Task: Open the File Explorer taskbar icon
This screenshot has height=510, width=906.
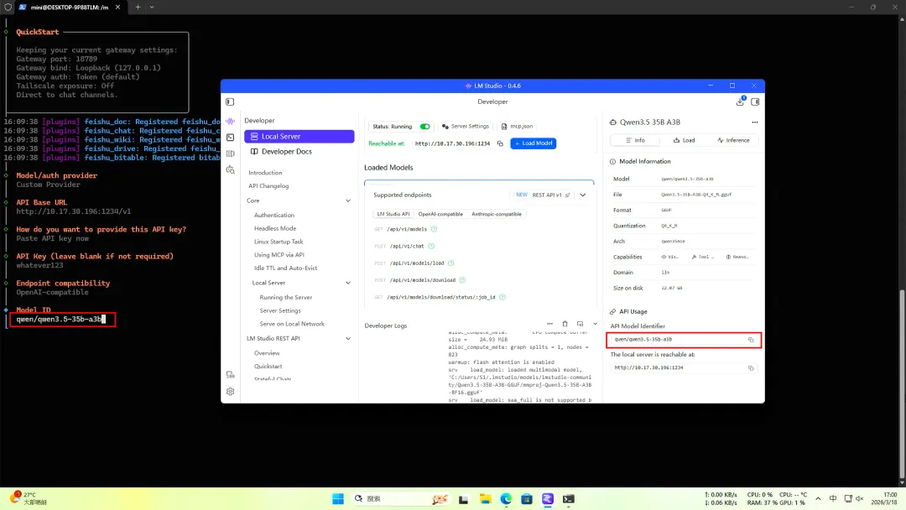Action: 485,498
